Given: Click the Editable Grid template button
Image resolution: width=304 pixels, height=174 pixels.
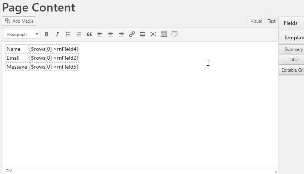Looking at the screenshot, I should (x=291, y=70).
